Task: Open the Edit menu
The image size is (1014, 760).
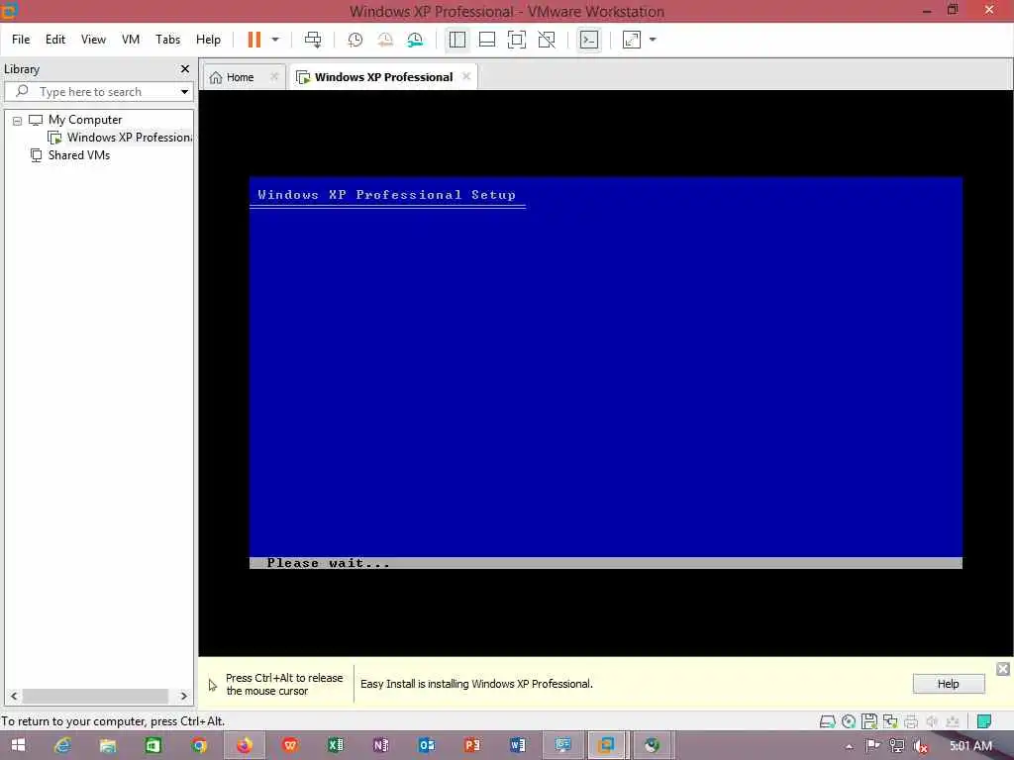Action: pyautogui.click(x=55, y=40)
